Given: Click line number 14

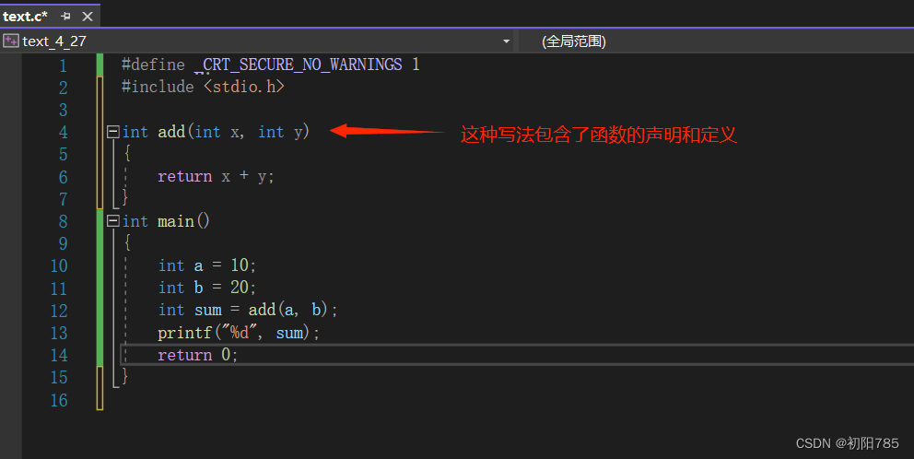Looking at the screenshot, I should (x=59, y=355).
